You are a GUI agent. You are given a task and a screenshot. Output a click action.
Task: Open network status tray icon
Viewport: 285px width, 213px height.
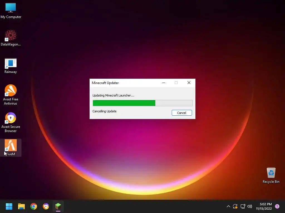pyautogui.click(x=243, y=206)
